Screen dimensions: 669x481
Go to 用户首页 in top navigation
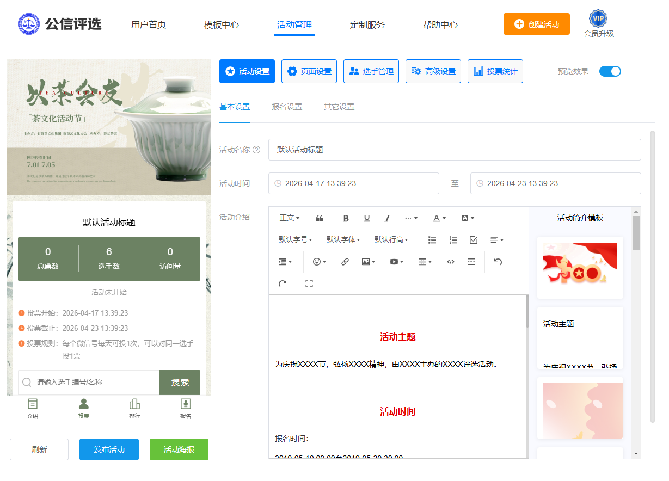(149, 25)
